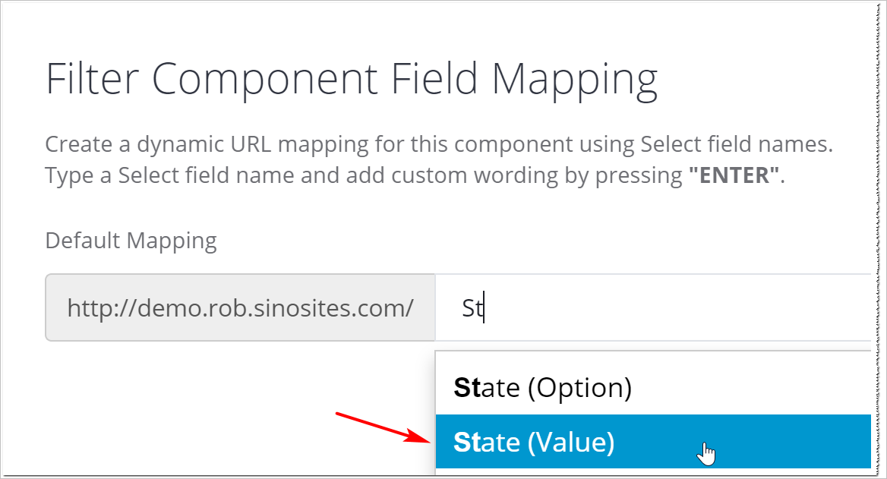Click the http://demo.rob.sinosites.com/ URL prefix box
Viewport: 887px width, 479px height.
[x=240, y=308]
